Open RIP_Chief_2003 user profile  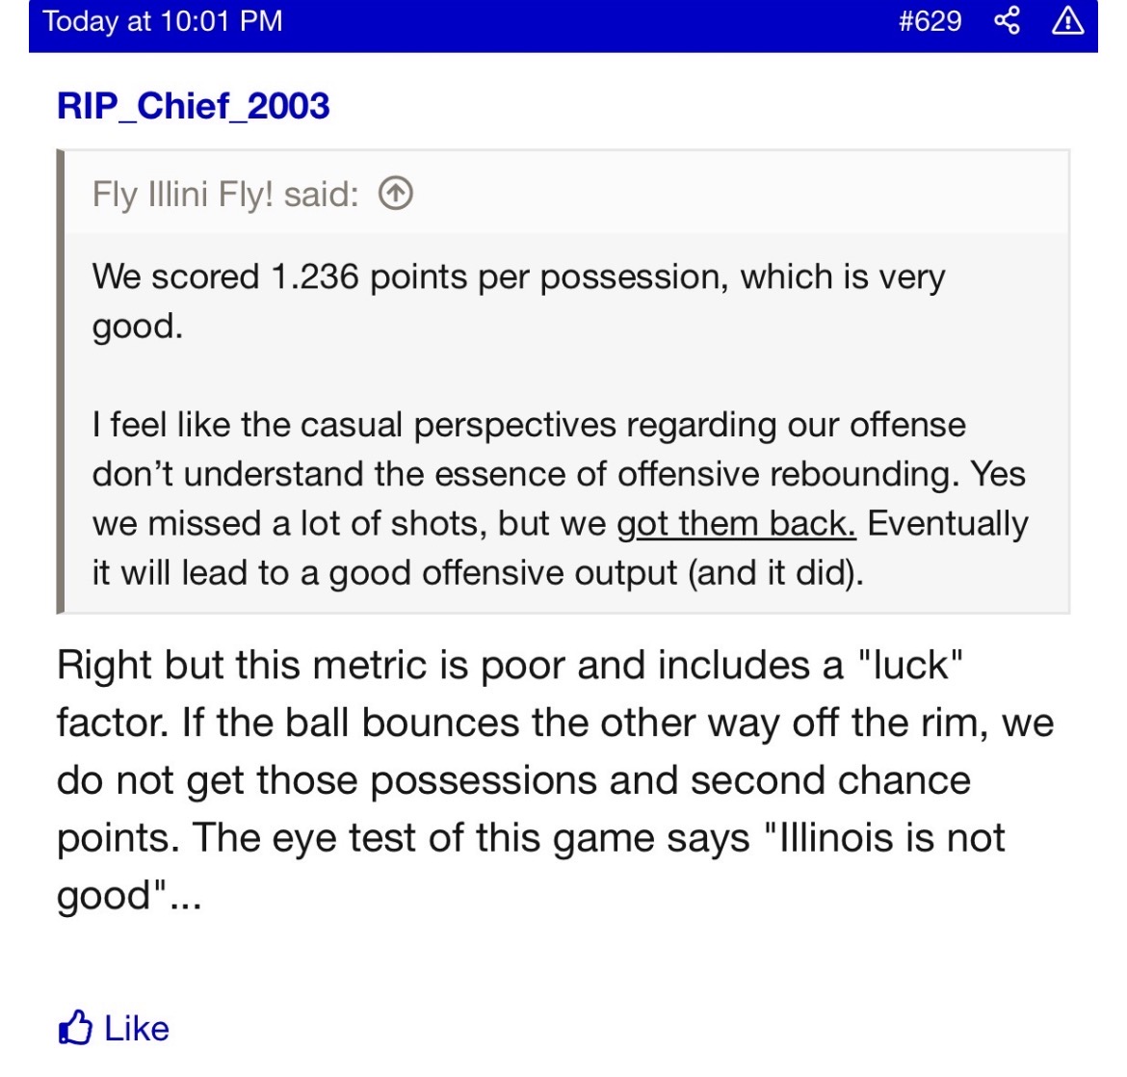194,106
